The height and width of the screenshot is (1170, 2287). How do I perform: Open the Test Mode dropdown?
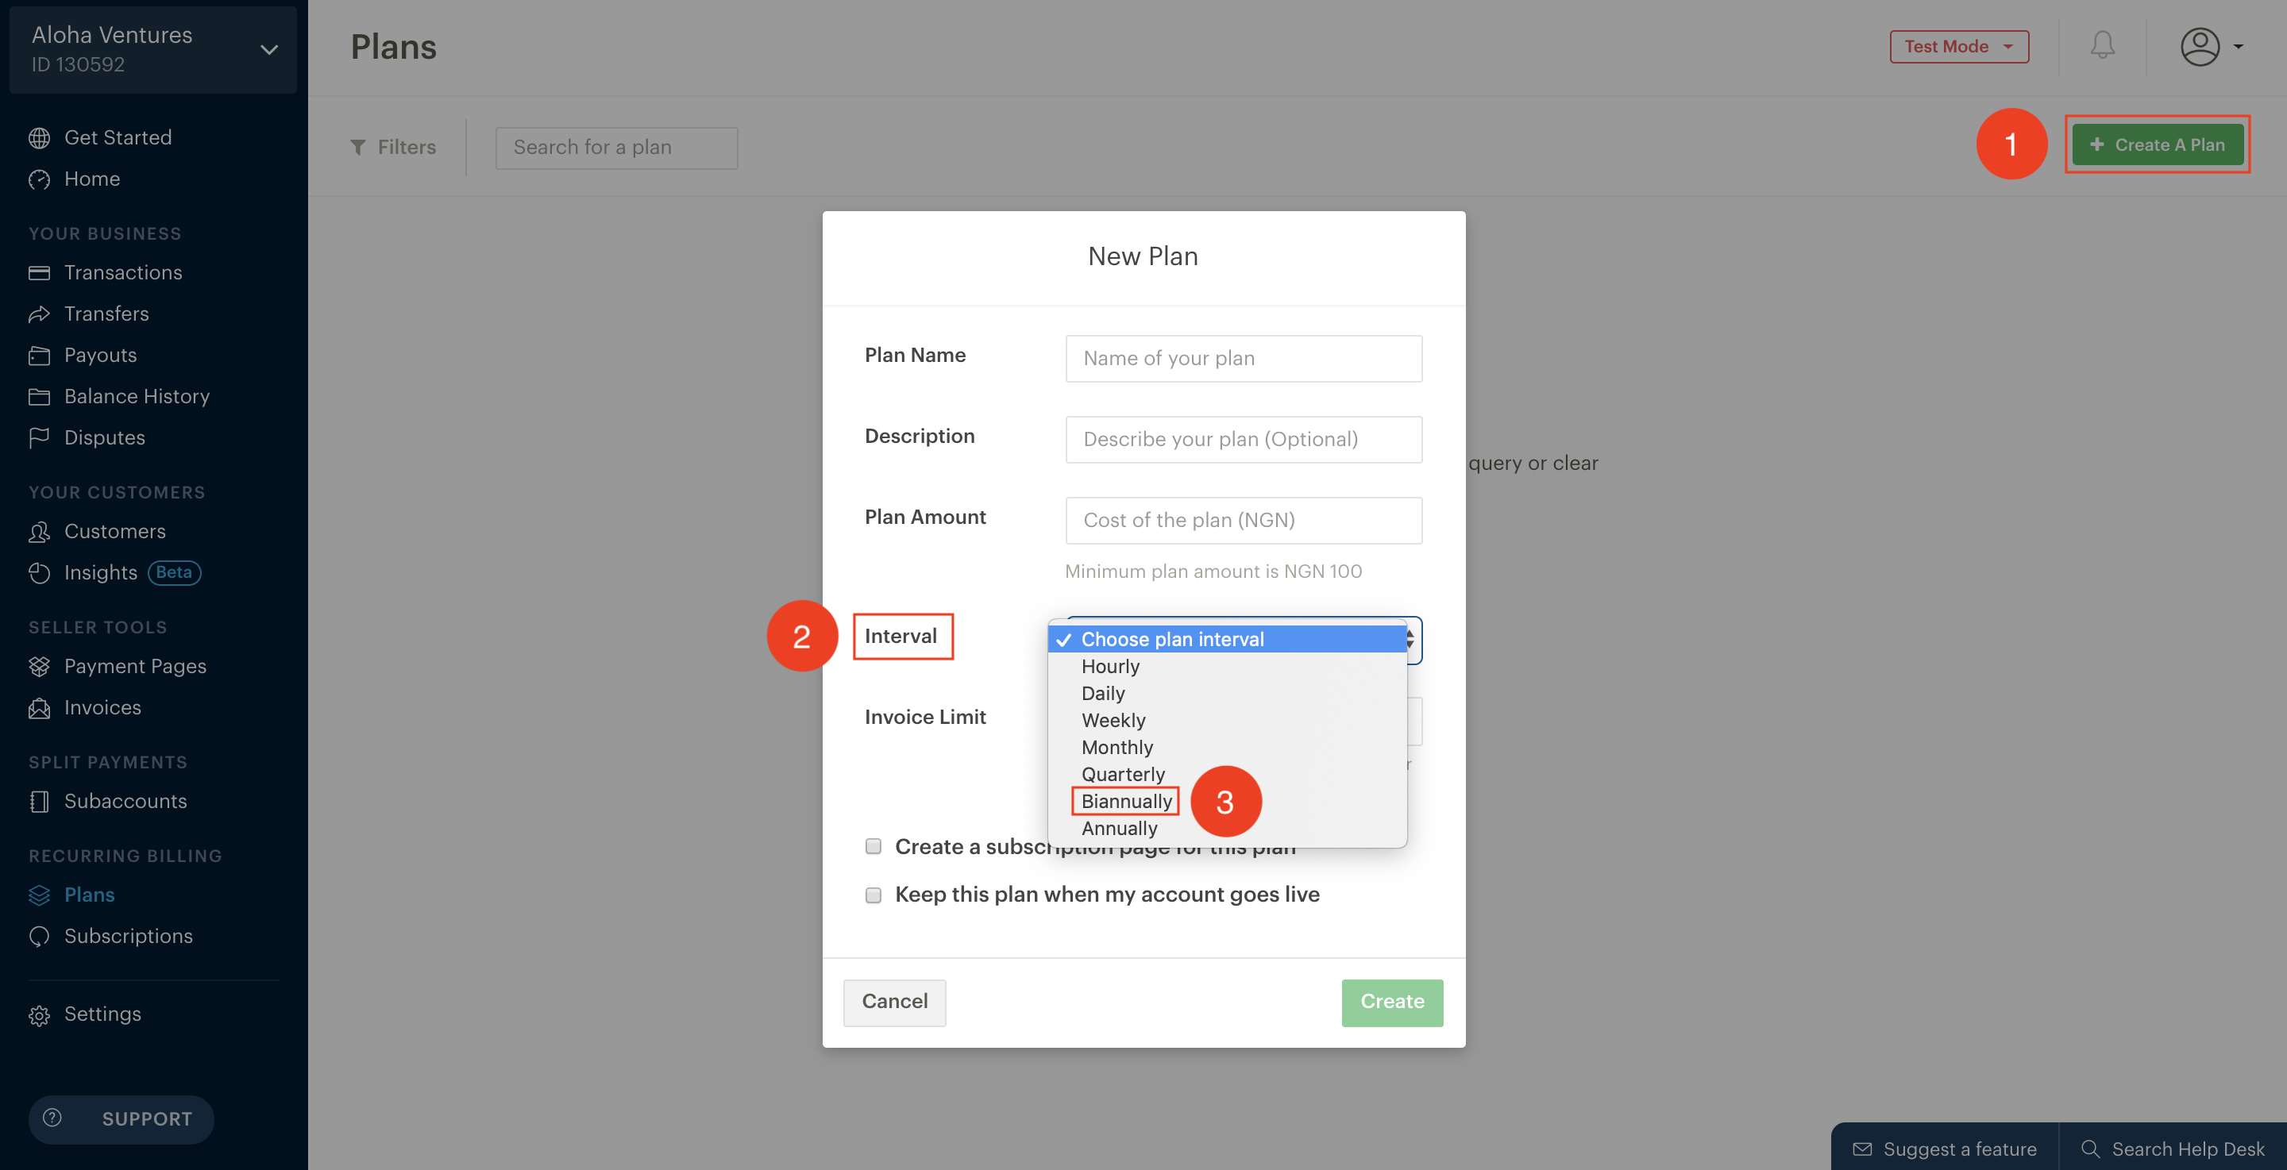pyautogui.click(x=1959, y=46)
